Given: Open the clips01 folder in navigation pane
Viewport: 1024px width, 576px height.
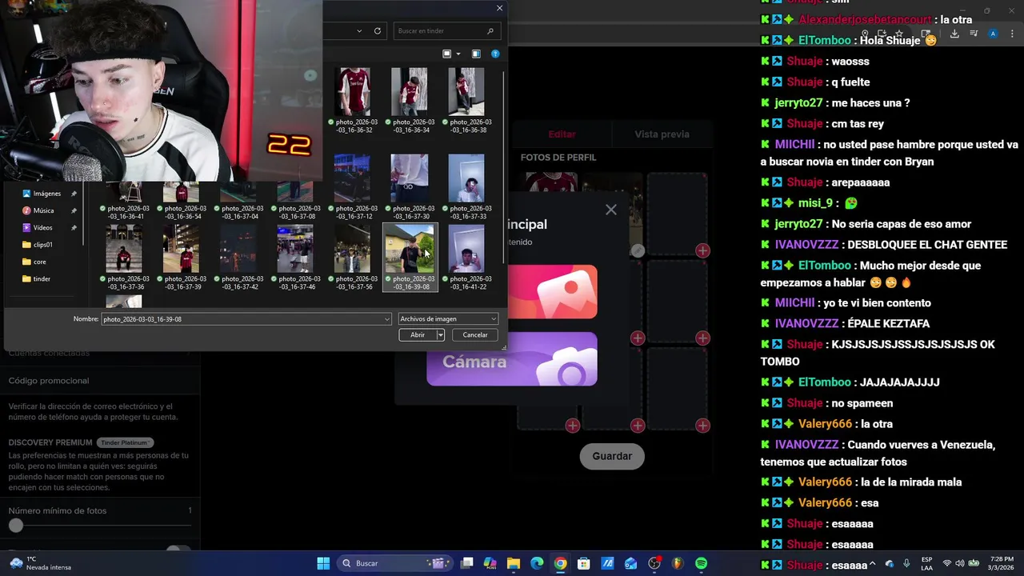Looking at the screenshot, I should tap(42, 245).
